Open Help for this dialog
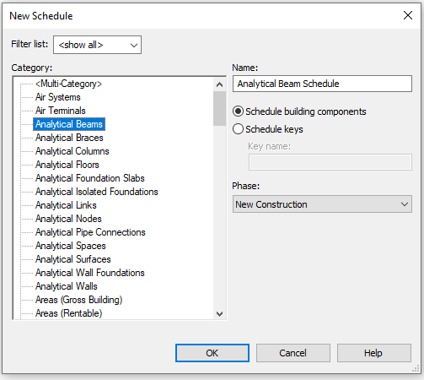Viewport: 424px width, 380px height. 374,353
